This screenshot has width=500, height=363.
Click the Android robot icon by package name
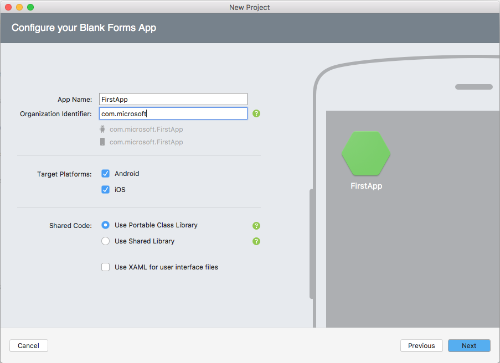[102, 129]
